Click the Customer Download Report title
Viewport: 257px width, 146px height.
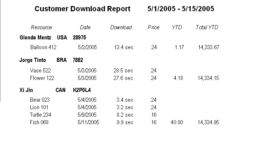[x=82, y=9]
